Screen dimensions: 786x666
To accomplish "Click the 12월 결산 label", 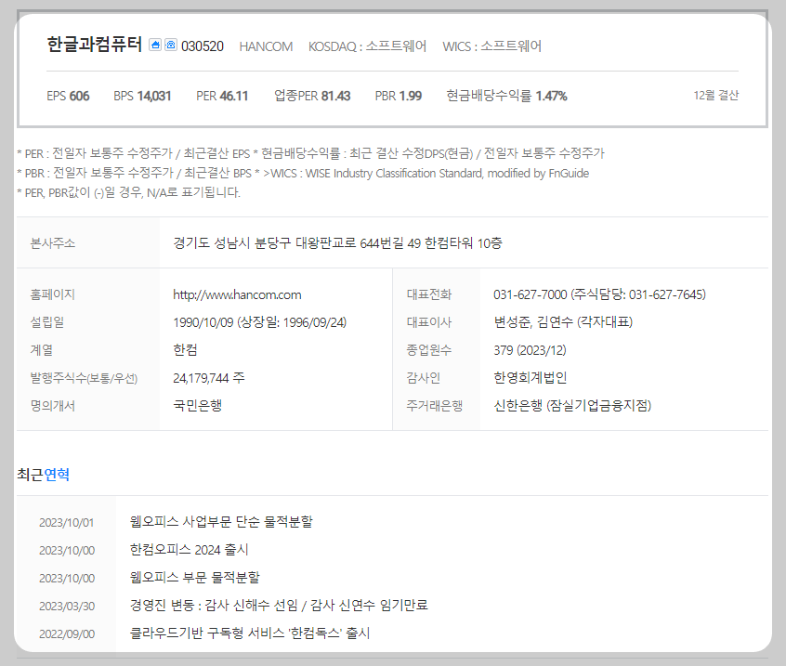I will coord(715,96).
